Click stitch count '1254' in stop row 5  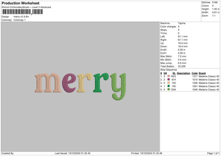click(x=173, y=90)
